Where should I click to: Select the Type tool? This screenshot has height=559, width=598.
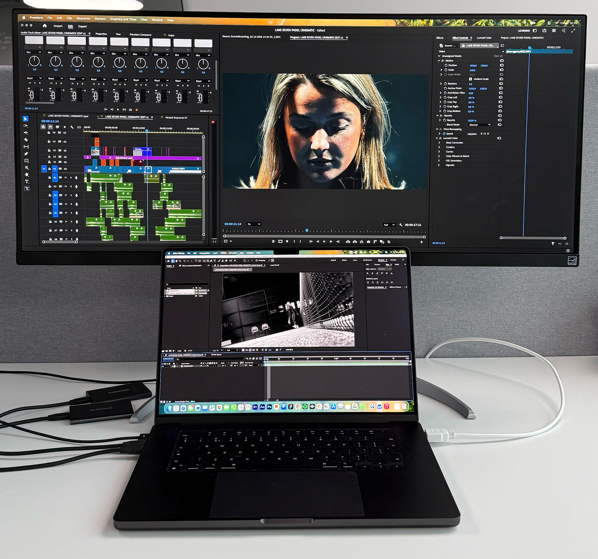(x=27, y=181)
